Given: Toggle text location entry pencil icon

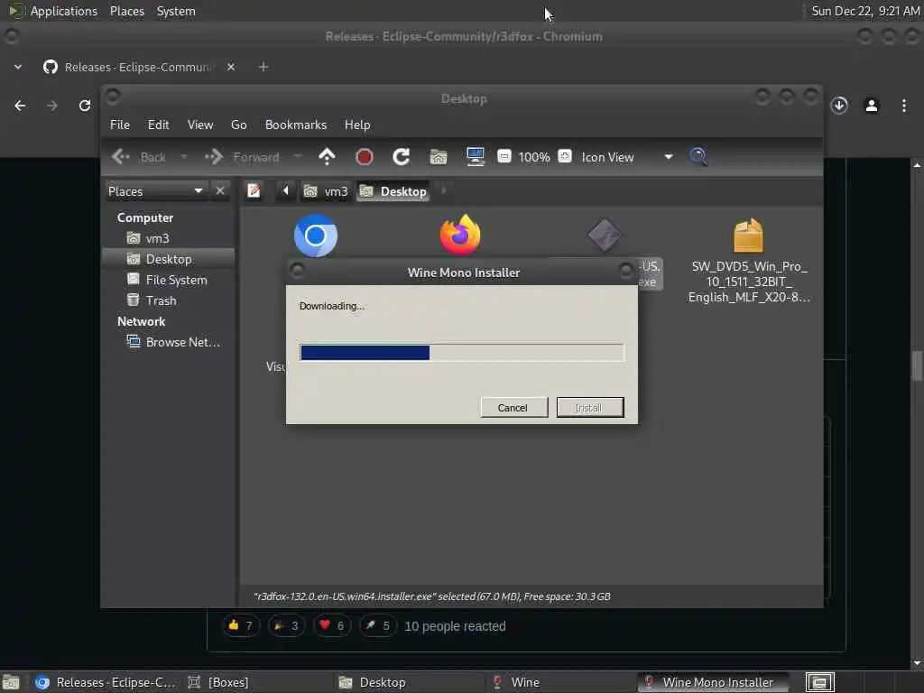Looking at the screenshot, I should (254, 191).
